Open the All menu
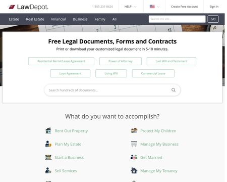 point(115,19)
